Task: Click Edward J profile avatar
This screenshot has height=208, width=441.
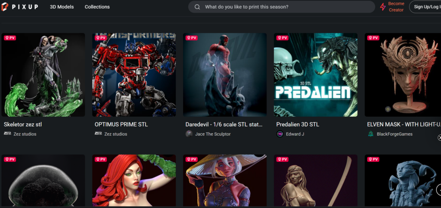Action: point(280,134)
